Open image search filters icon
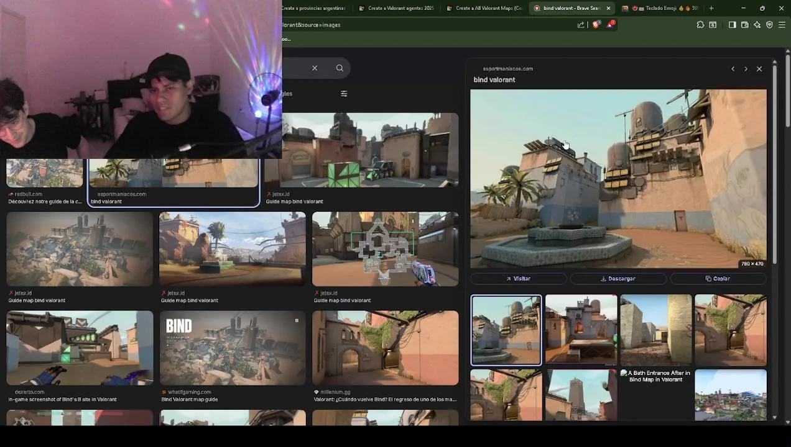The height and width of the screenshot is (447, 791). 344,94
